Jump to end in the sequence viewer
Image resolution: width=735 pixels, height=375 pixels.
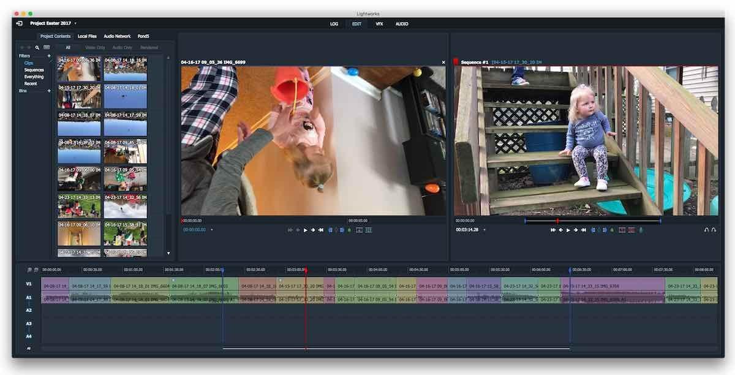pyautogui.click(x=584, y=230)
